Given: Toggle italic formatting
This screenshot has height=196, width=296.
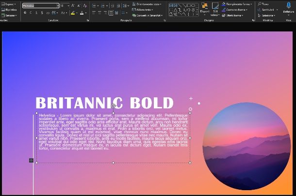Looking at the screenshot, I should pos(31,13).
